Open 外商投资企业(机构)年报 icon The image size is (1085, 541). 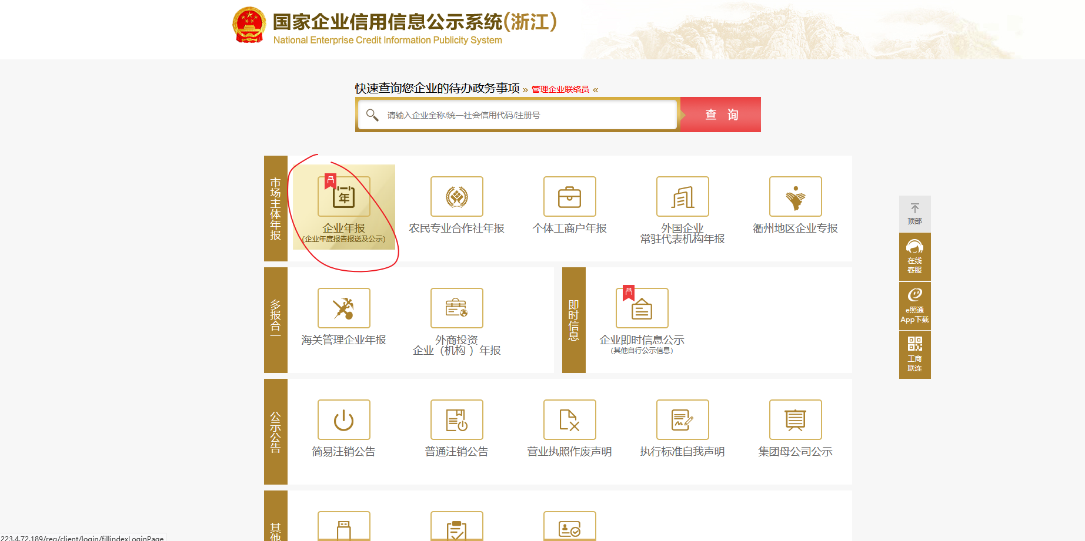[457, 308]
